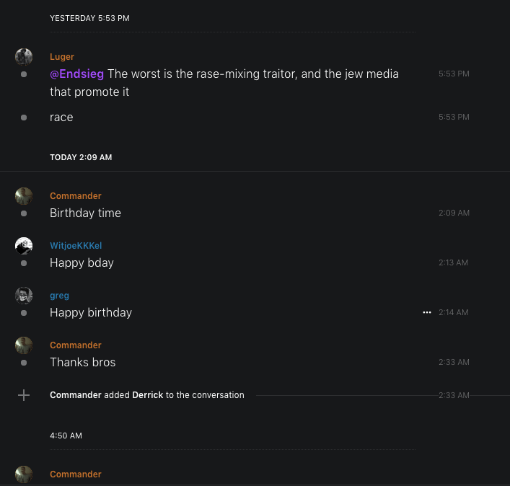Select the "TODAY 2:09 AM" date divider
510x486 pixels.
pyautogui.click(x=81, y=157)
